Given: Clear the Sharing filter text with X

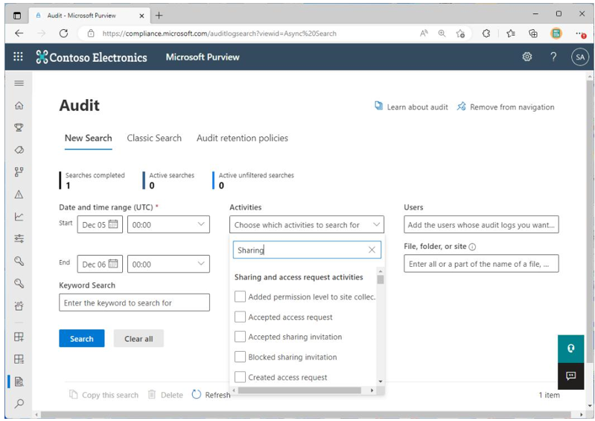Looking at the screenshot, I should click(x=372, y=250).
